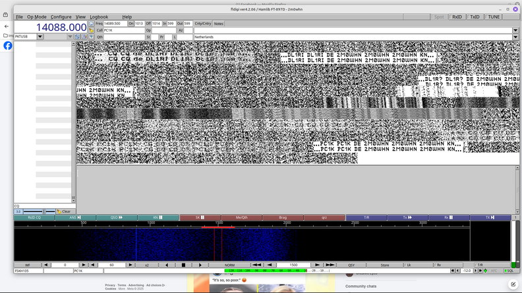Shift waterfall left arrow before stop button
This screenshot has height=293, width=522.
(x=167, y=265)
